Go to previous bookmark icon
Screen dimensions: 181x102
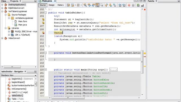point(106,5)
